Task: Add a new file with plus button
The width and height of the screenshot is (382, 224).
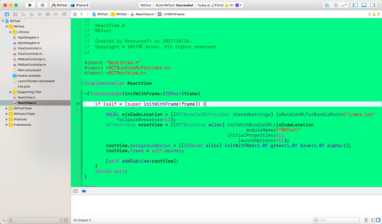Action: point(4,220)
